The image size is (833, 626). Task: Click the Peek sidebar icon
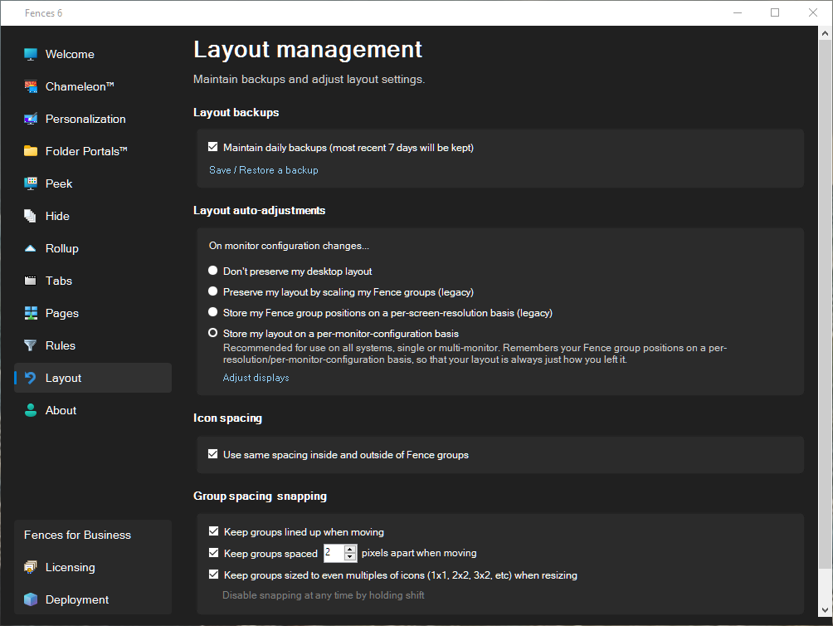pos(31,183)
